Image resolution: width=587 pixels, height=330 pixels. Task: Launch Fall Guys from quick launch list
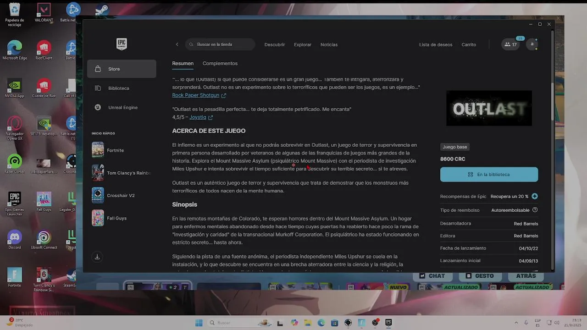pyautogui.click(x=122, y=218)
